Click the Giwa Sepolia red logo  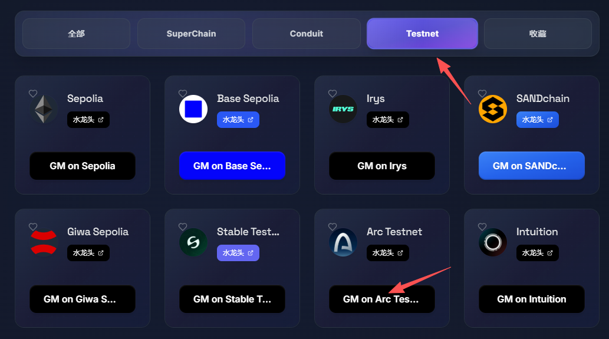point(44,242)
